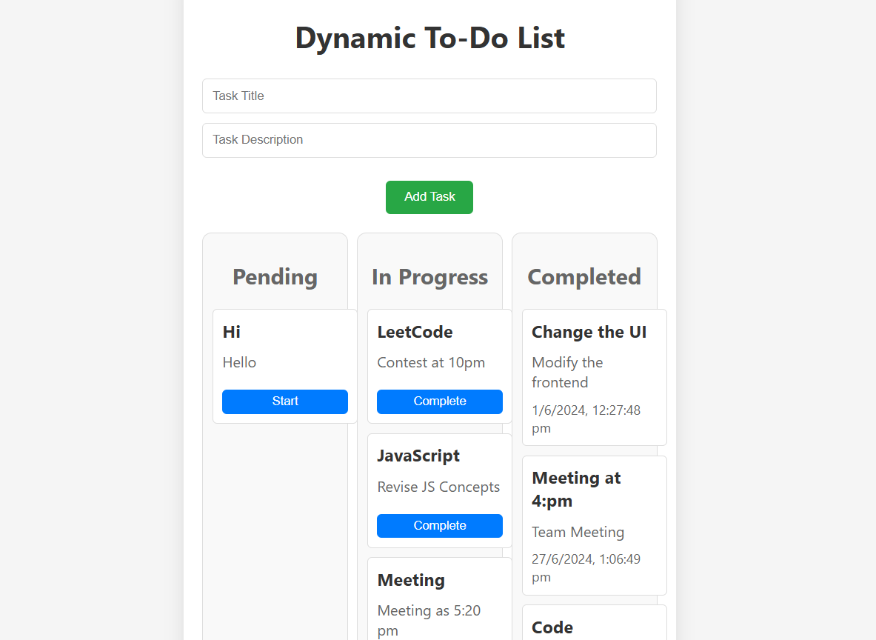This screenshot has width=876, height=640.
Task: Select the Code task card title
Action: [552, 627]
